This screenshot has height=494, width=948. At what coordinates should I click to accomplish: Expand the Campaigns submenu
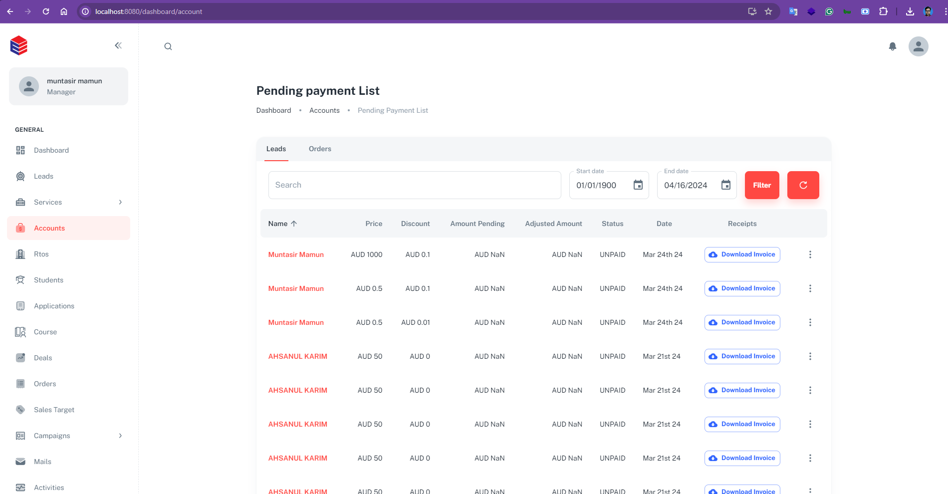coord(120,436)
